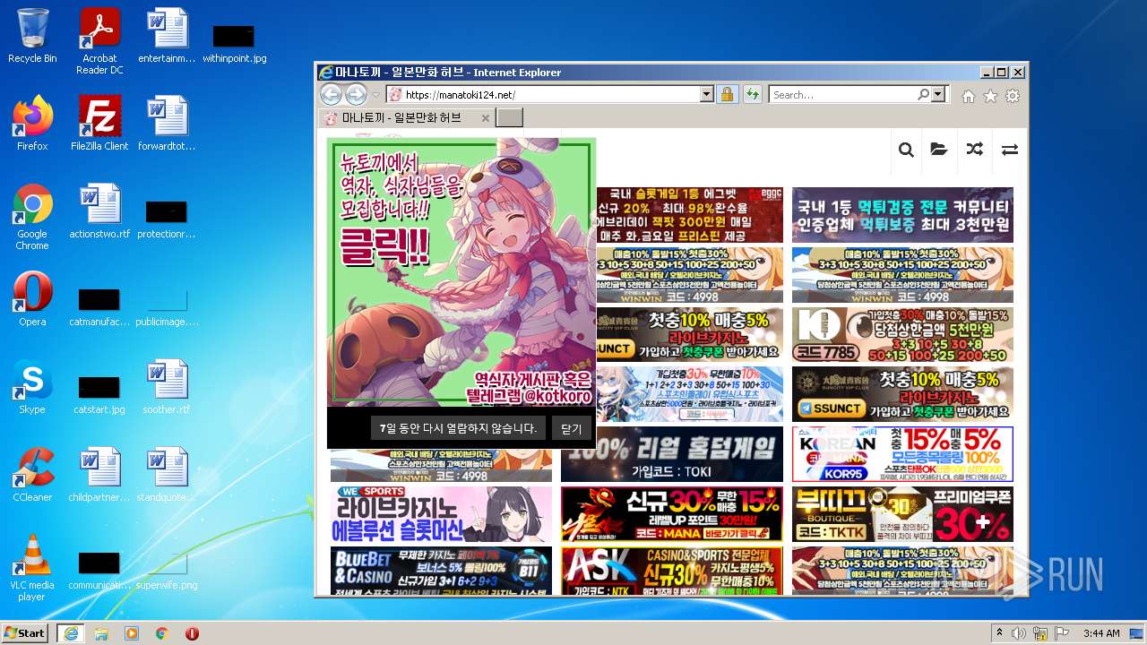Open Windows Explorer from taskbar

pyautogui.click(x=100, y=633)
